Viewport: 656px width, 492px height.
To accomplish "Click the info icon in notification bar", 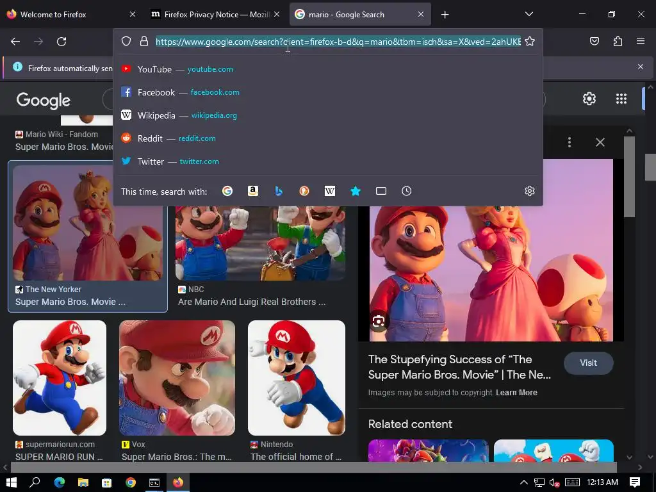I will coord(17,67).
